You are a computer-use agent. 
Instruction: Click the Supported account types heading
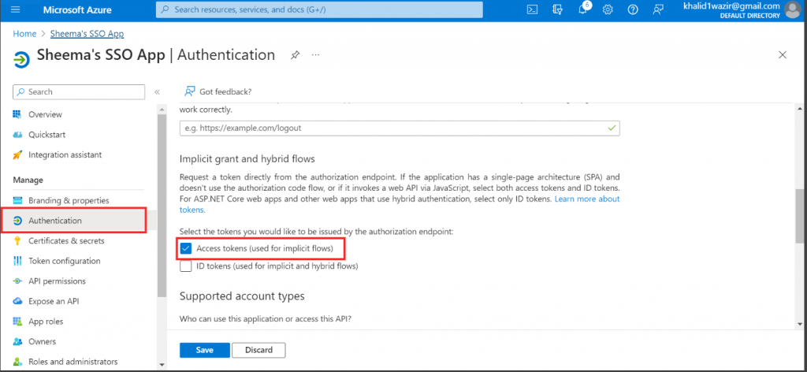pos(242,296)
